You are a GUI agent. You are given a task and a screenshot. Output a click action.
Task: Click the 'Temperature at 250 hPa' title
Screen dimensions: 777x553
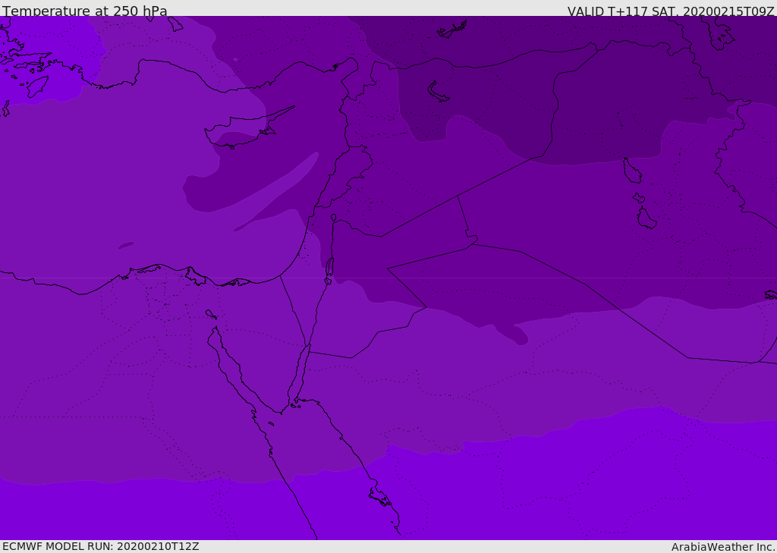pyautogui.click(x=85, y=11)
